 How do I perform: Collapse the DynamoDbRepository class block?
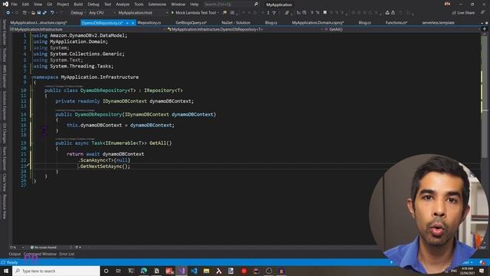[32, 90]
